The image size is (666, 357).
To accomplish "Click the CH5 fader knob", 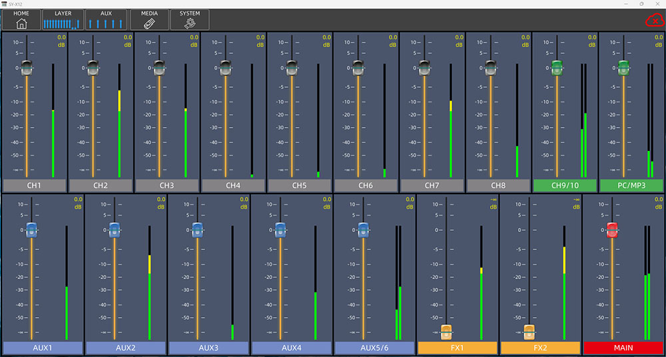I will tap(292, 68).
